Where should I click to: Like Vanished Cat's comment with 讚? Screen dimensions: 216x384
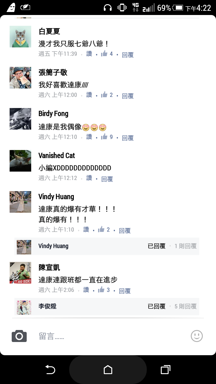click(89, 178)
